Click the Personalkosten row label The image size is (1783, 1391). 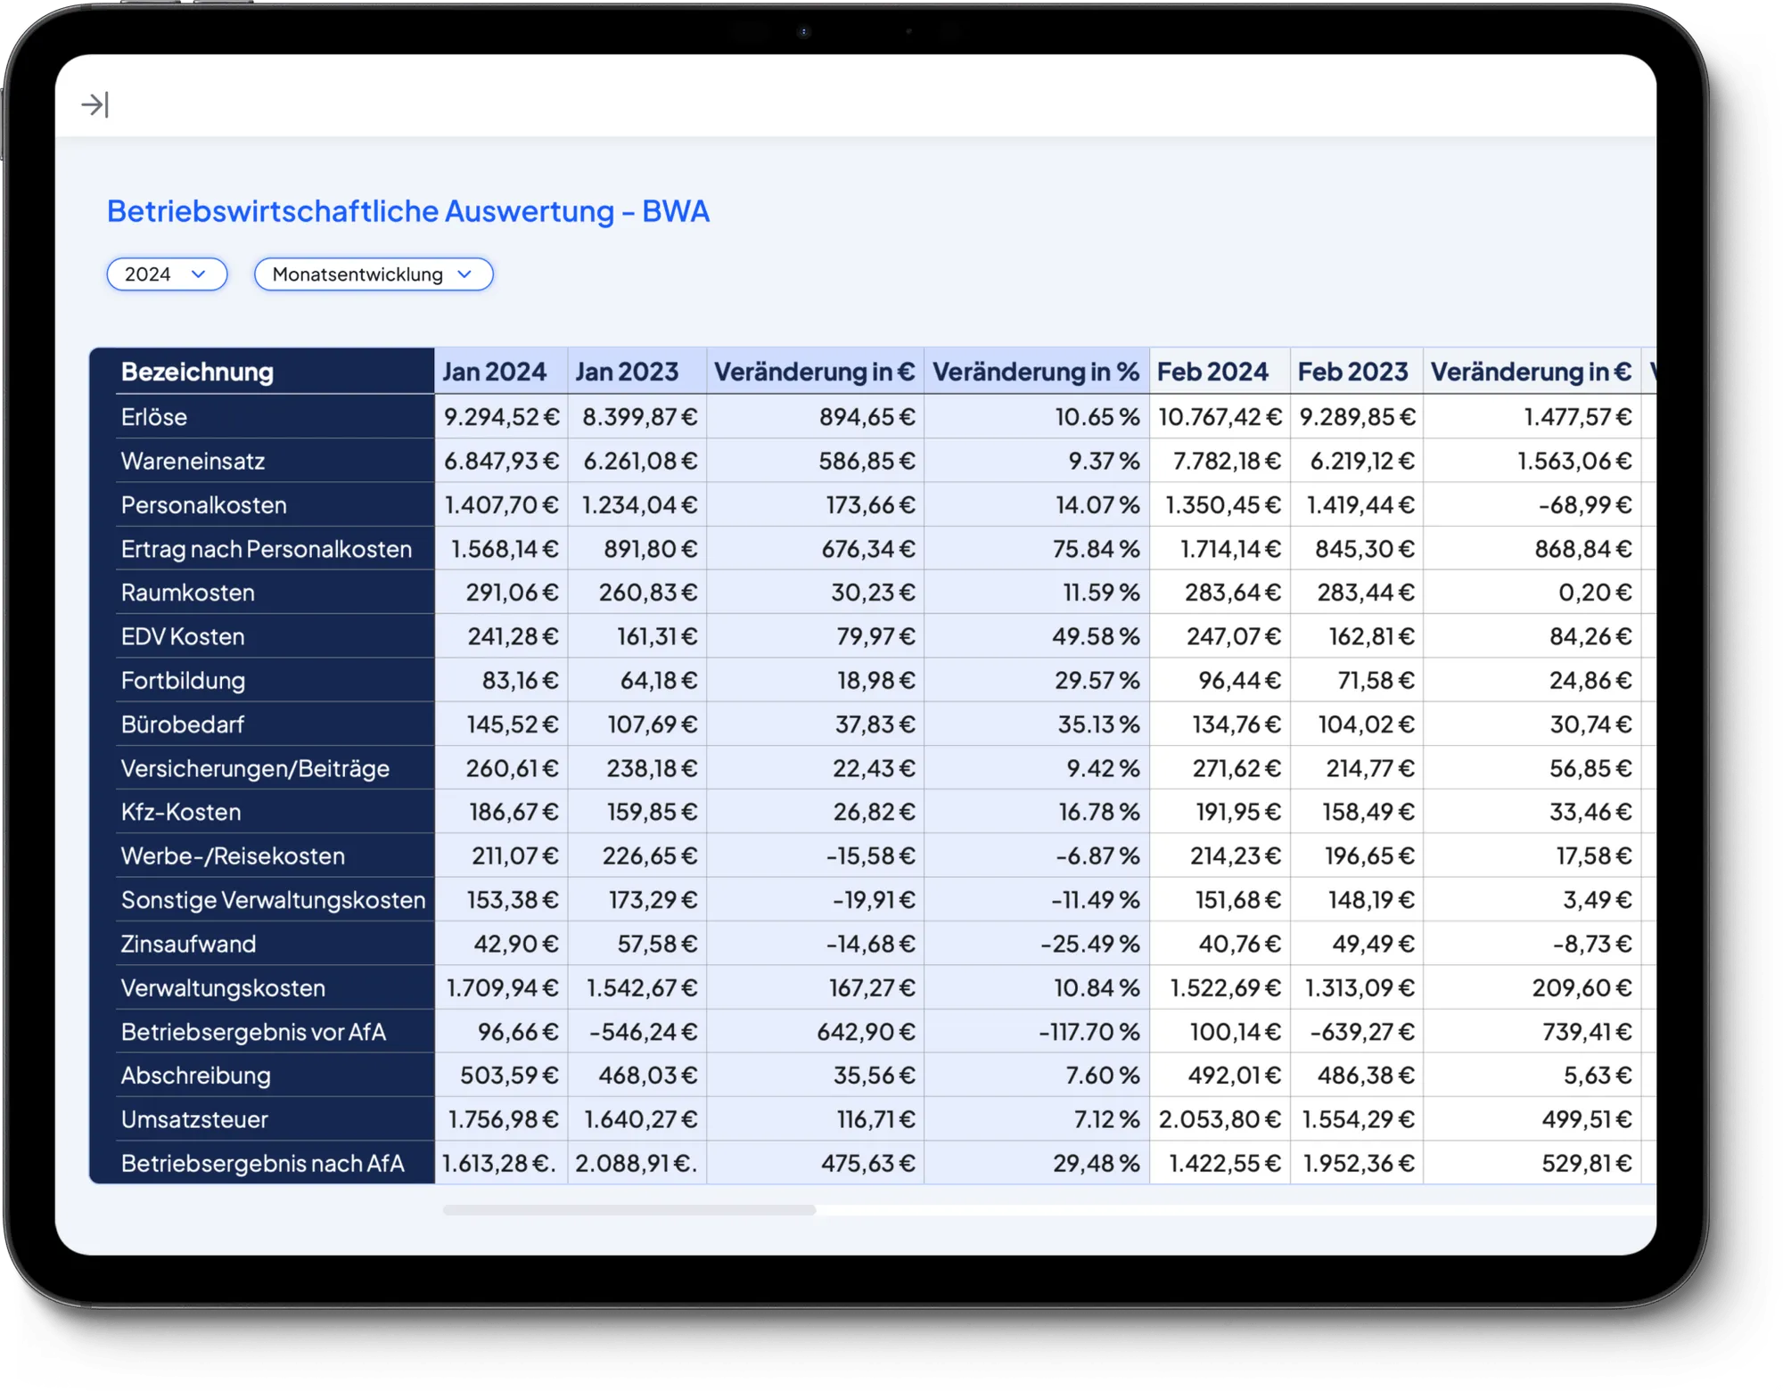(x=204, y=505)
